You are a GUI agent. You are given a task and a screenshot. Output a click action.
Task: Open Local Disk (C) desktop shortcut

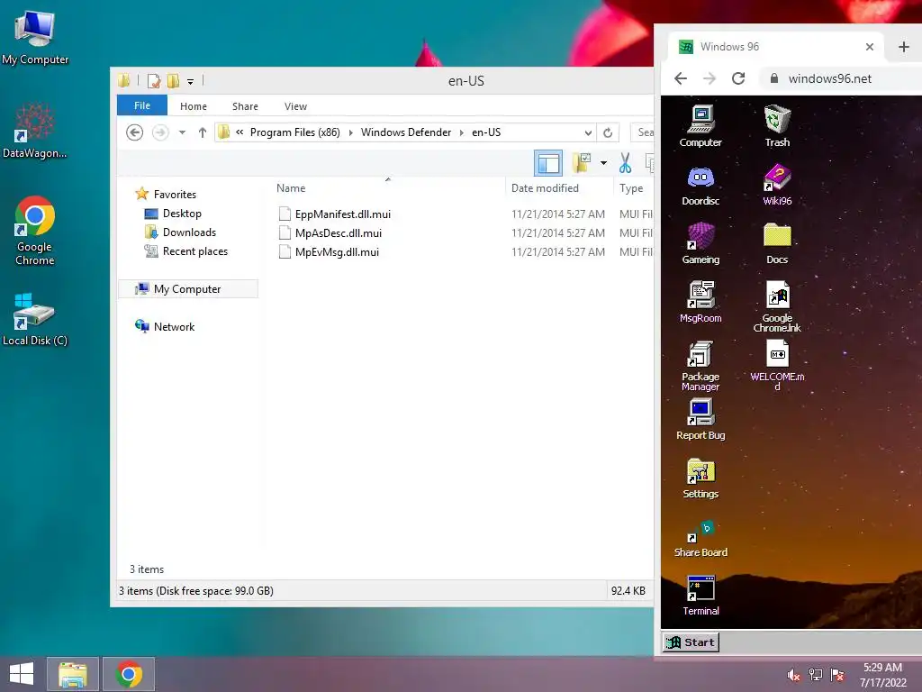35,318
